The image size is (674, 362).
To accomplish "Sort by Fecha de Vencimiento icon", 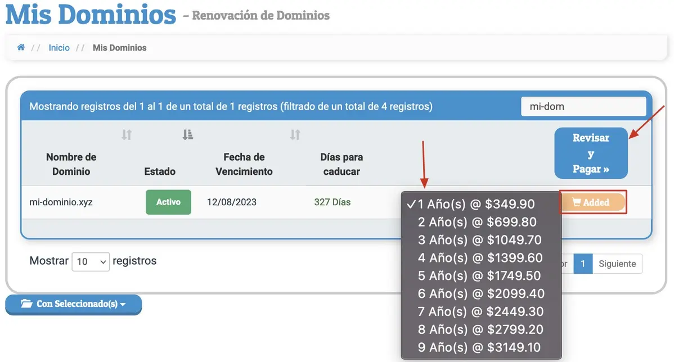I will (295, 135).
